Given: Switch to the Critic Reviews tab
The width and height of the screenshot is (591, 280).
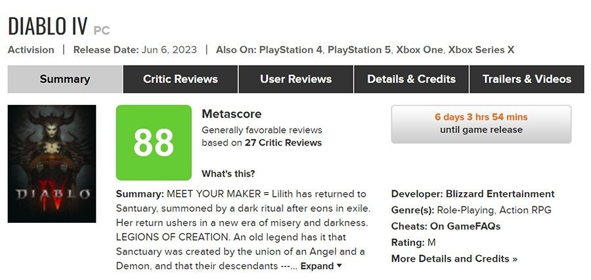Looking at the screenshot, I should pos(180,79).
